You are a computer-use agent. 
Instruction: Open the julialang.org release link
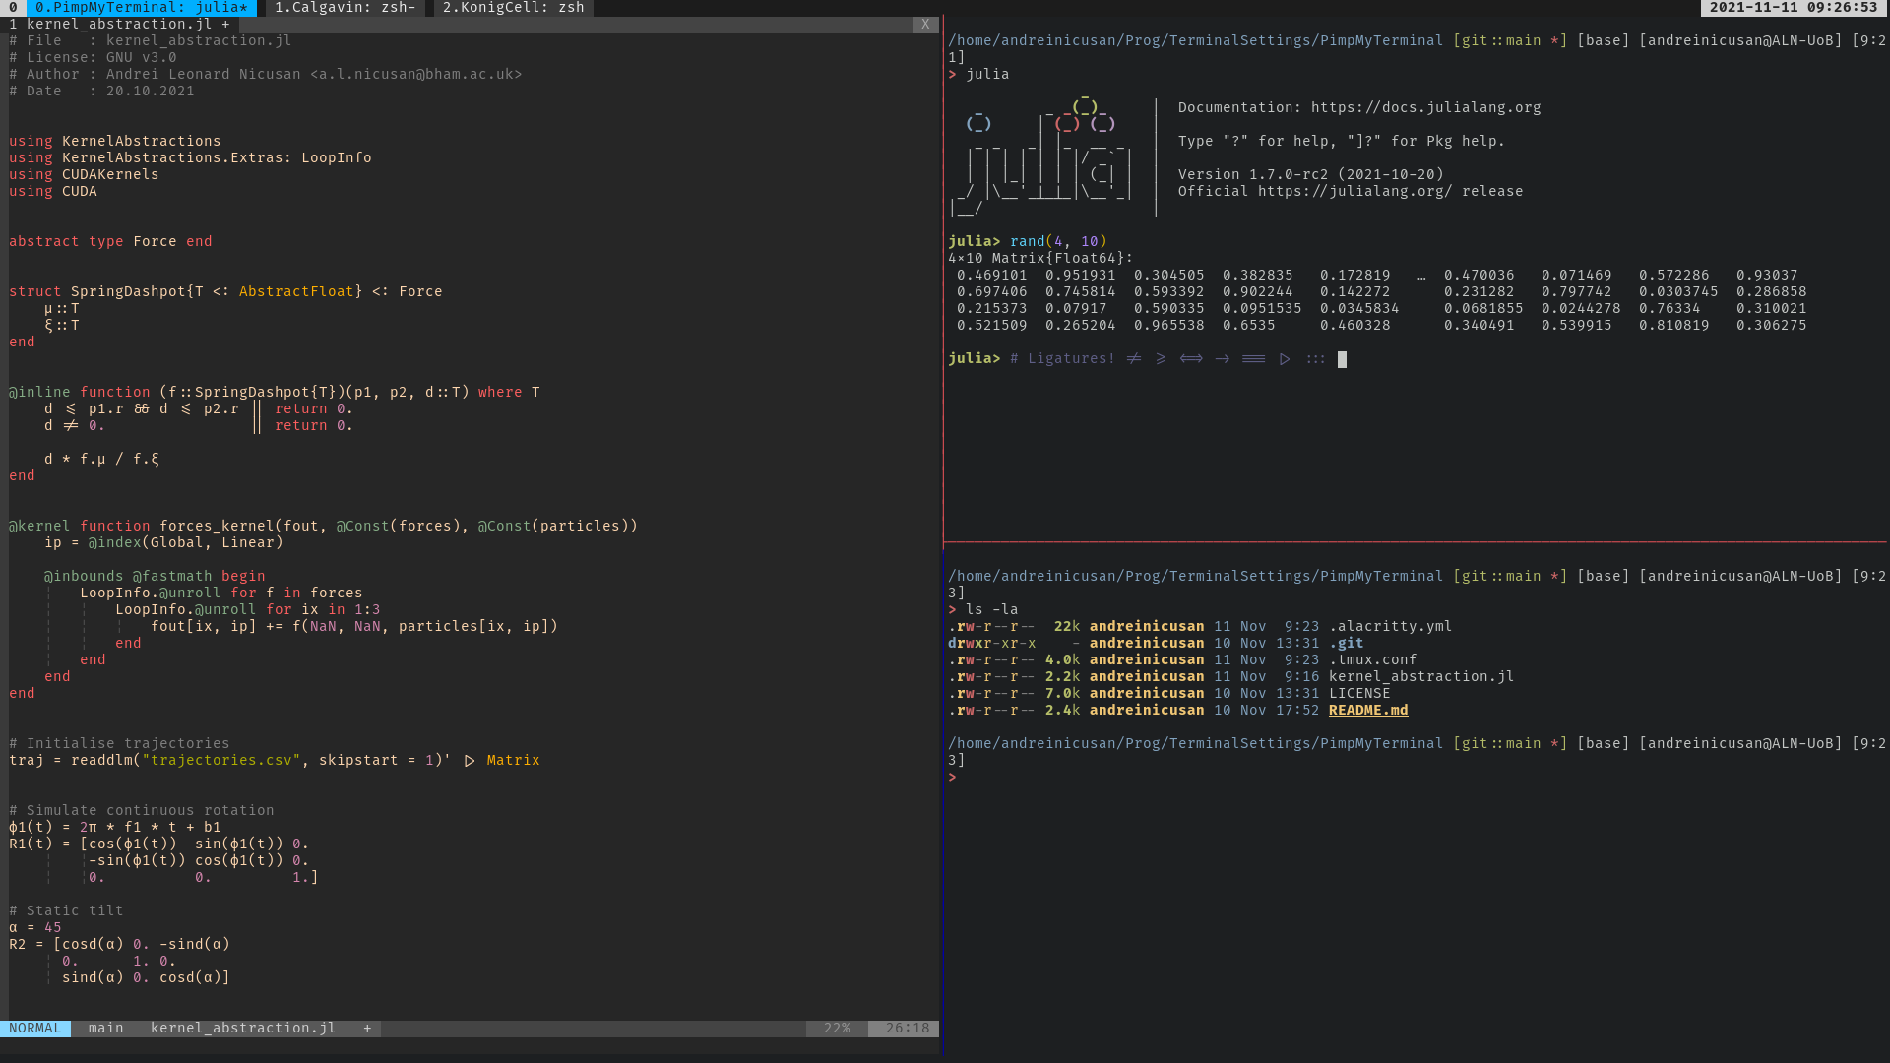click(1355, 192)
